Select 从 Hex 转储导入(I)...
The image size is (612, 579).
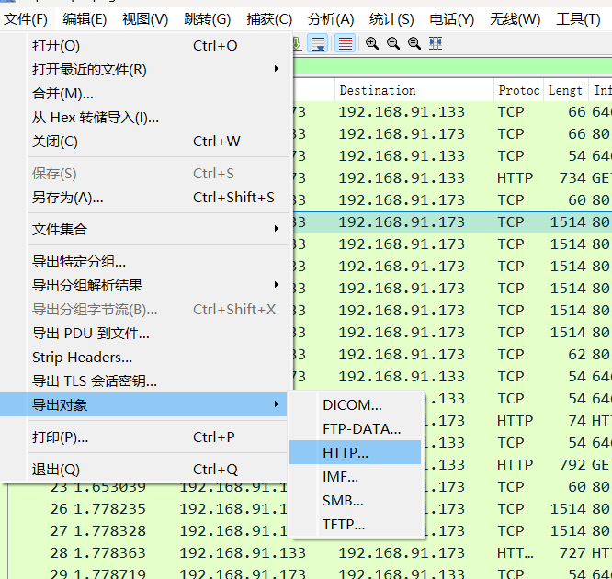[146, 117]
